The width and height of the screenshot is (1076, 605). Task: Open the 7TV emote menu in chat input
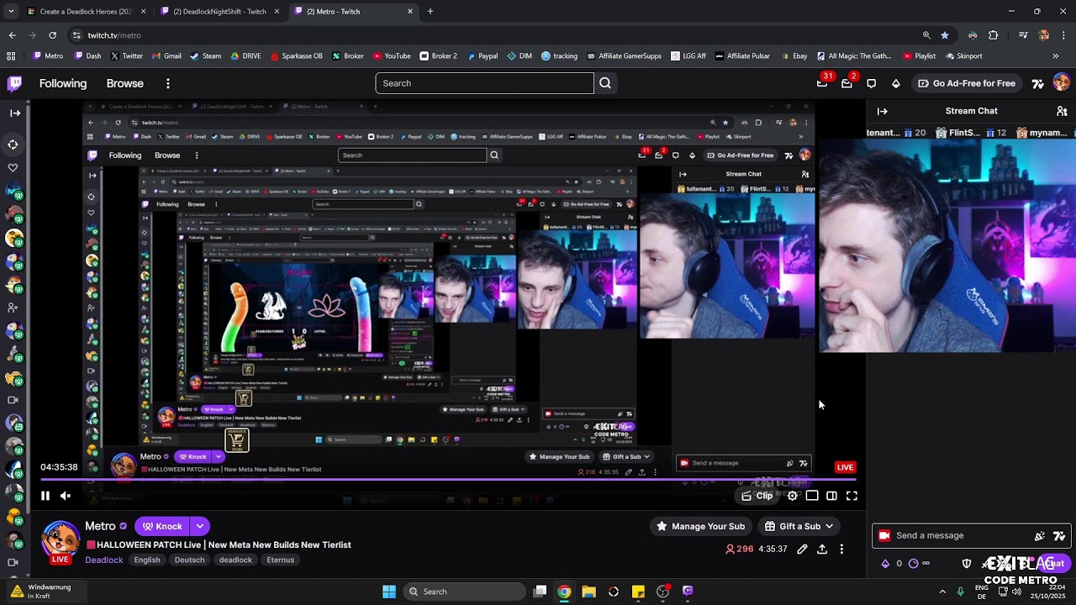pos(1058,535)
